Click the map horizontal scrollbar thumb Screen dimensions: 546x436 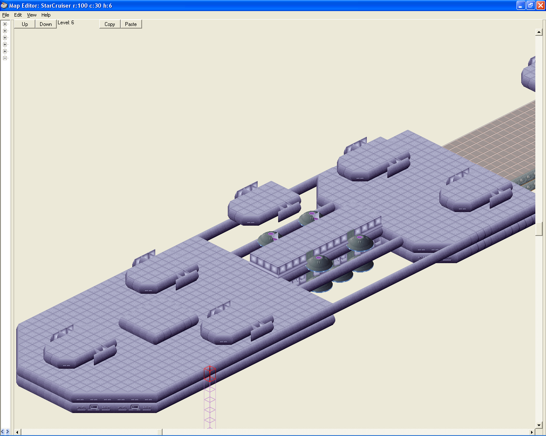(x=160, y=432)
